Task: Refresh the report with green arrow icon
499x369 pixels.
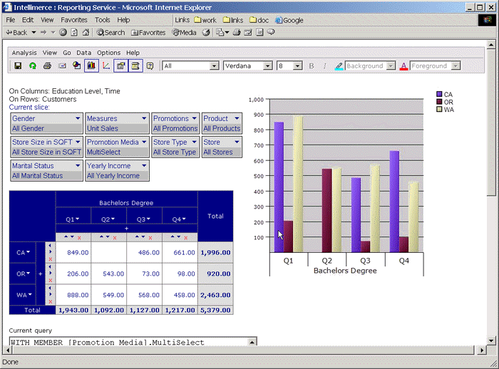Action: tap(33, 66)
